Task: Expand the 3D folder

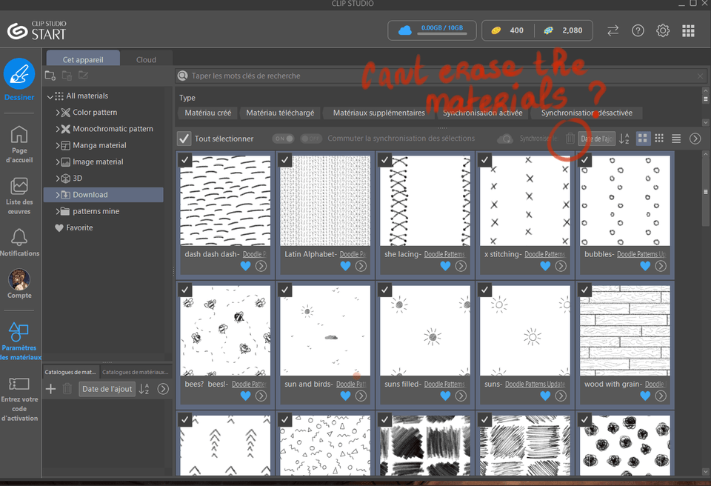Action: 58,179
